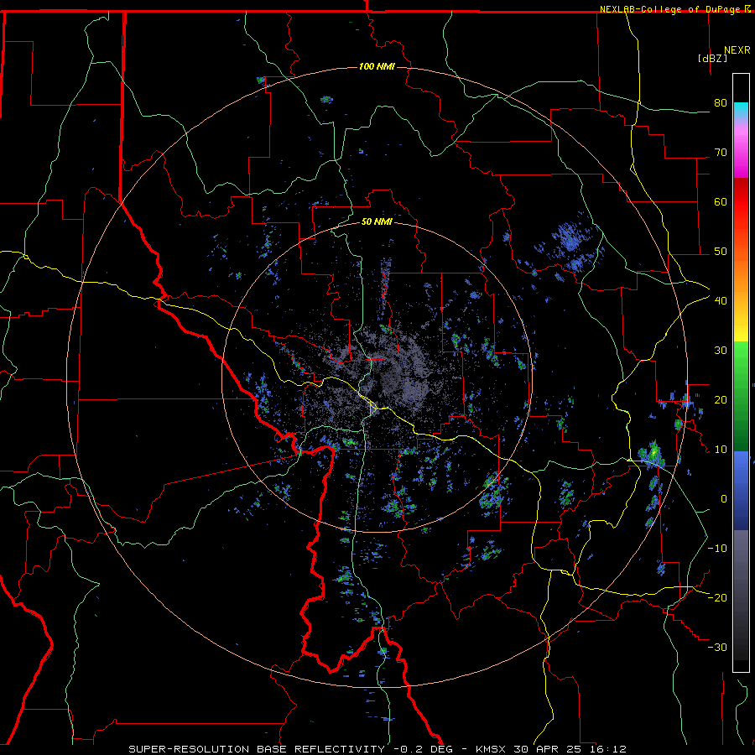
Task: Click the 70 value on dBZ scale
Action: 721,152
